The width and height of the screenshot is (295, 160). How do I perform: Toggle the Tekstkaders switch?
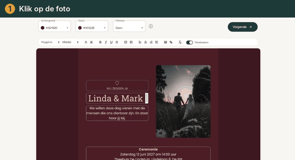tap(190, 42)
